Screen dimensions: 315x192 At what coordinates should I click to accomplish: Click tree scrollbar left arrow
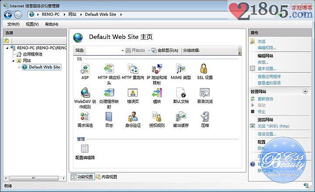tap(6, 178)
